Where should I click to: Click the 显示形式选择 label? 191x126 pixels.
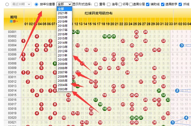82,4
